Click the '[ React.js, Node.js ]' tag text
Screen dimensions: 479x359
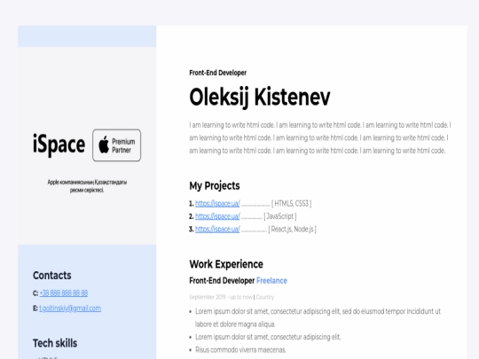point(293,229)
